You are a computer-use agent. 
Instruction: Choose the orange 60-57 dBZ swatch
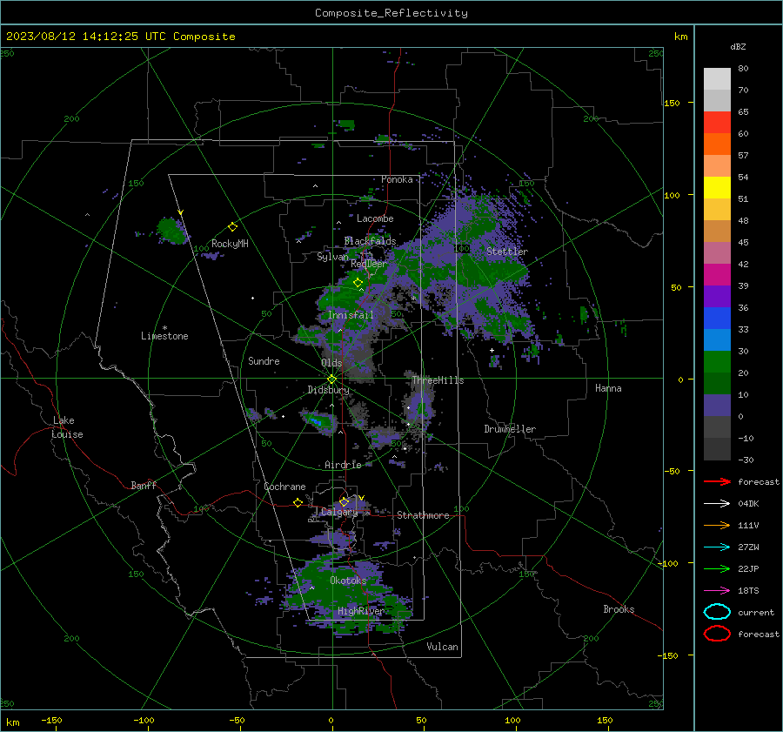point(717,144)
